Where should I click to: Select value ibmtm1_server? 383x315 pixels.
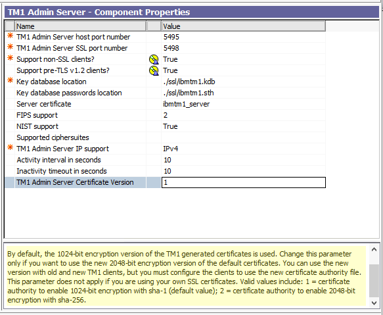point(187,104)
